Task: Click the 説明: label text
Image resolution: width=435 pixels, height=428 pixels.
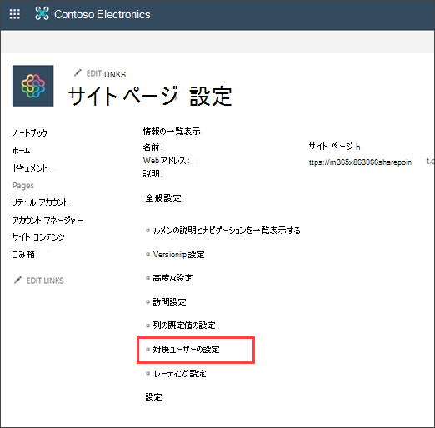Action: 153,174
